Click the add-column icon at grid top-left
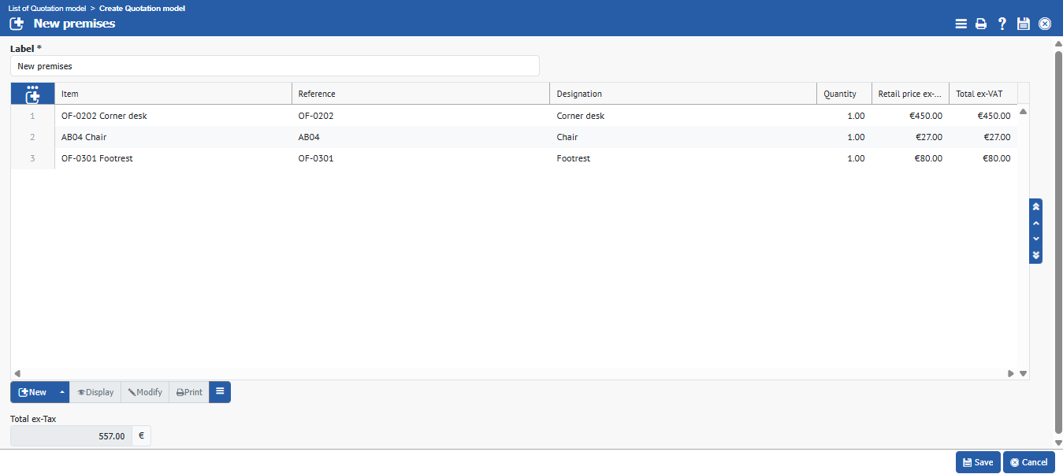Screen dimensions: 1063x474 tap(32, 94)
